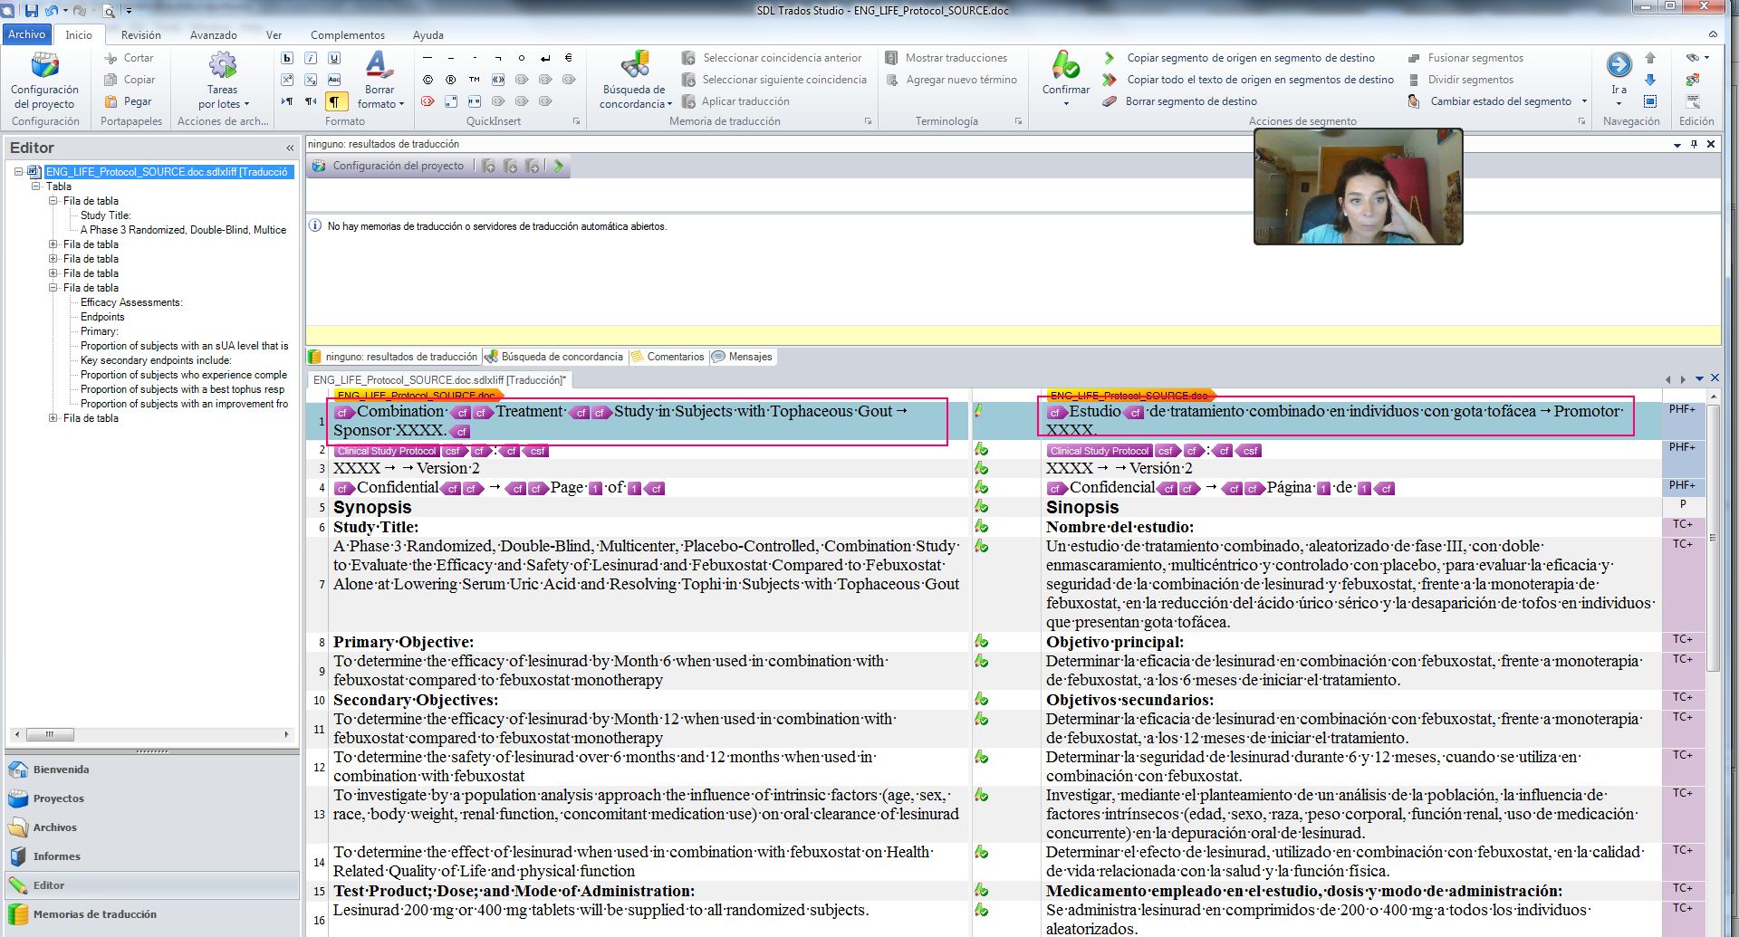Open Borrar formato dropdown arrow
1739x937 pixels.
(x=401, y=104)
